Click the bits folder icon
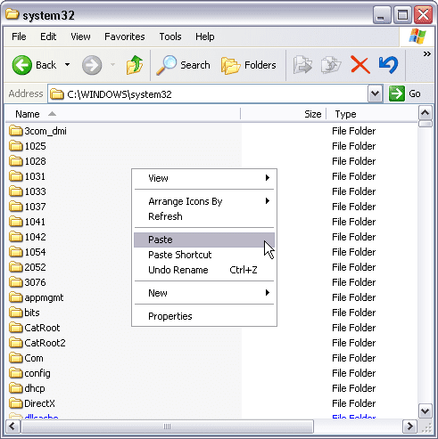The height and width of the screenshot is (439, 438). click(15, 313)
